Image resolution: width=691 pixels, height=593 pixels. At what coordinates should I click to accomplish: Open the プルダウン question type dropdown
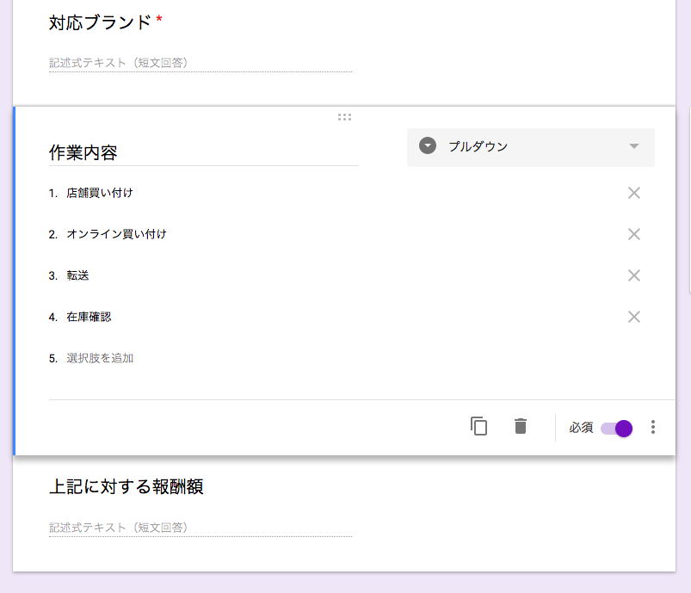pyautogui.click(x=531, y=147)
